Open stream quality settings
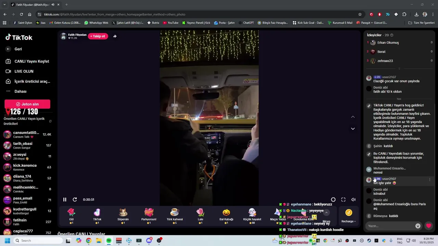This screenshot has height=246, width=438. tap(333, 200)
